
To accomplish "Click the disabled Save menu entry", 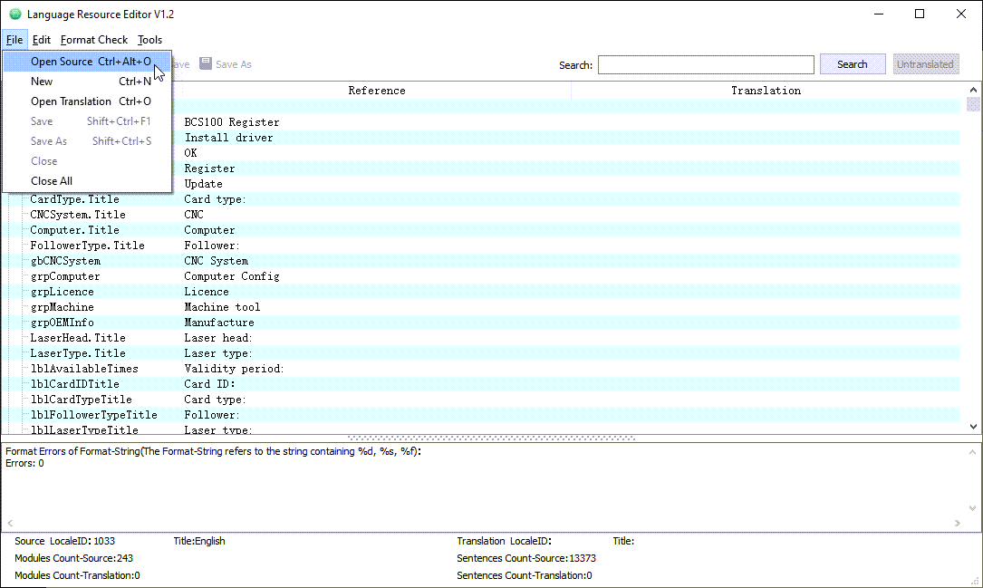I will pyautogui.click(x=86, y=121).
